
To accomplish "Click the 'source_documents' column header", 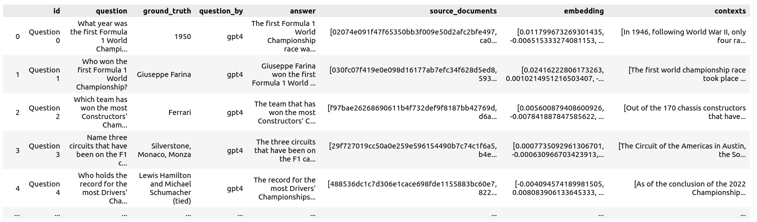I will coord(463,10).
